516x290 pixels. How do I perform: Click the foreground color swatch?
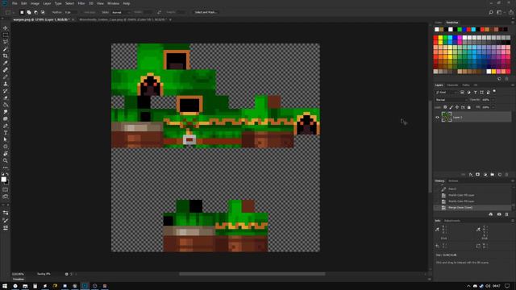[x=3, y=179]
